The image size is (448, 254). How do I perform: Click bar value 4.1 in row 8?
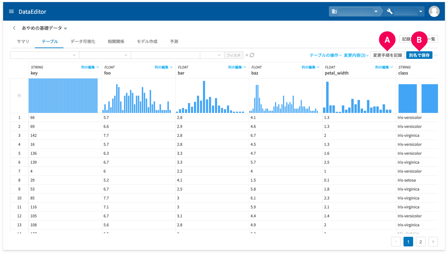tap(180, 180)
